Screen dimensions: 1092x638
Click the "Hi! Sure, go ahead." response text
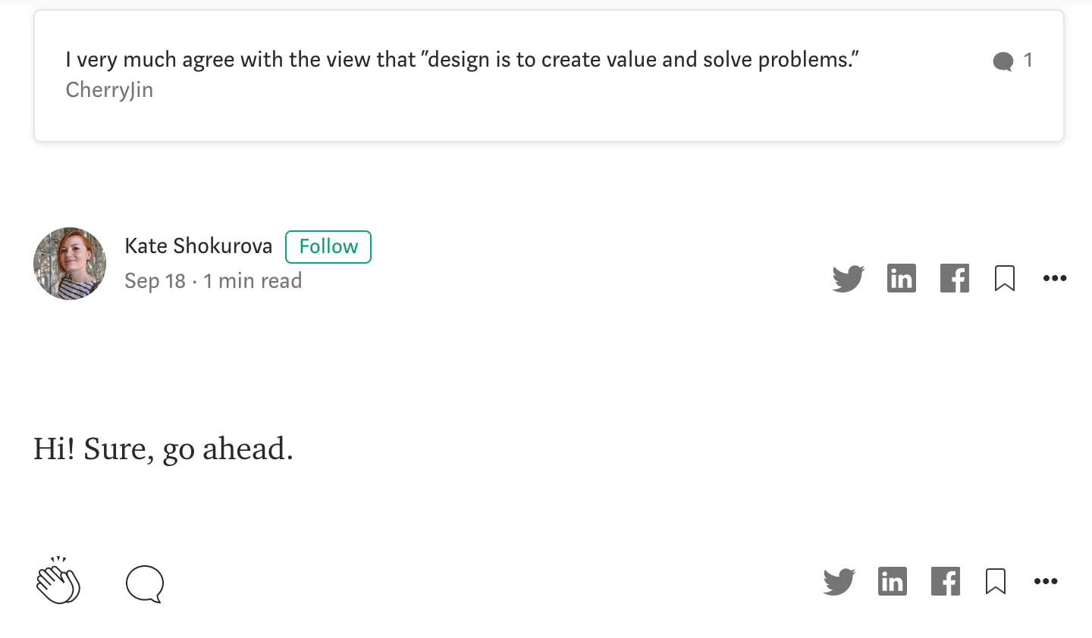pos(163,449)
